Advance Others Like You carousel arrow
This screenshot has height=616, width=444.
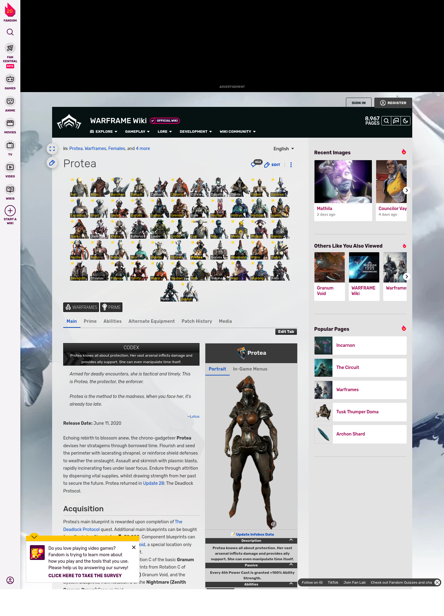(x=407, y=277)
